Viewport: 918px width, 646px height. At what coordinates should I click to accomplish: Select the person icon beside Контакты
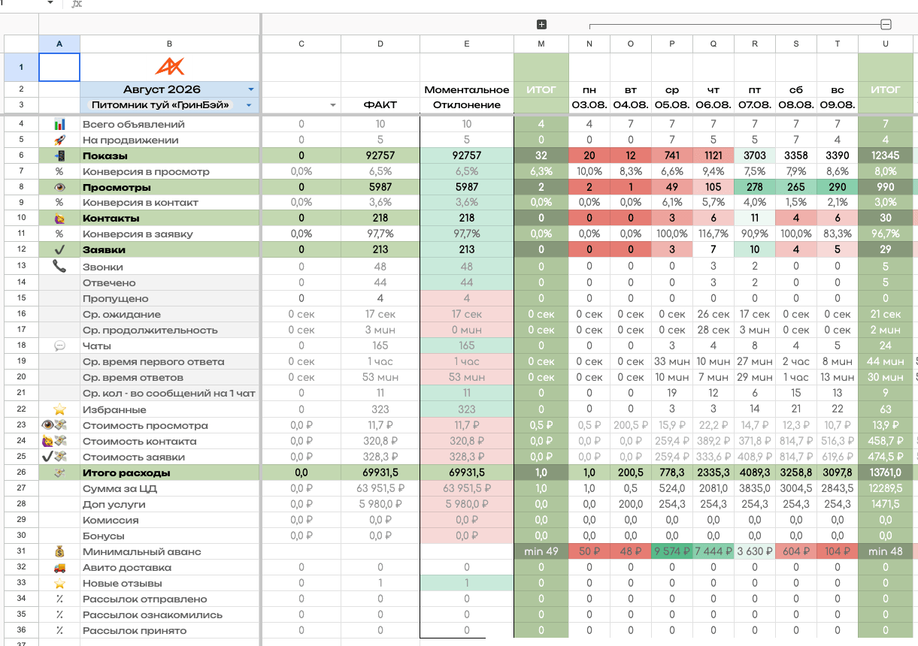[x=59, y=218]
